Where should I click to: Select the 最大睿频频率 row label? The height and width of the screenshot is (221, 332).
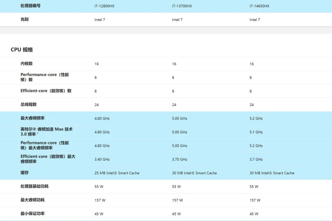point(33,118)
